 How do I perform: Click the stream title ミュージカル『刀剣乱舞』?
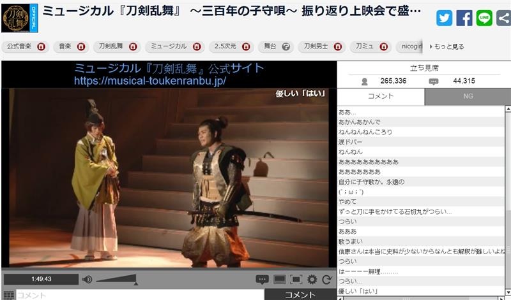231,11
